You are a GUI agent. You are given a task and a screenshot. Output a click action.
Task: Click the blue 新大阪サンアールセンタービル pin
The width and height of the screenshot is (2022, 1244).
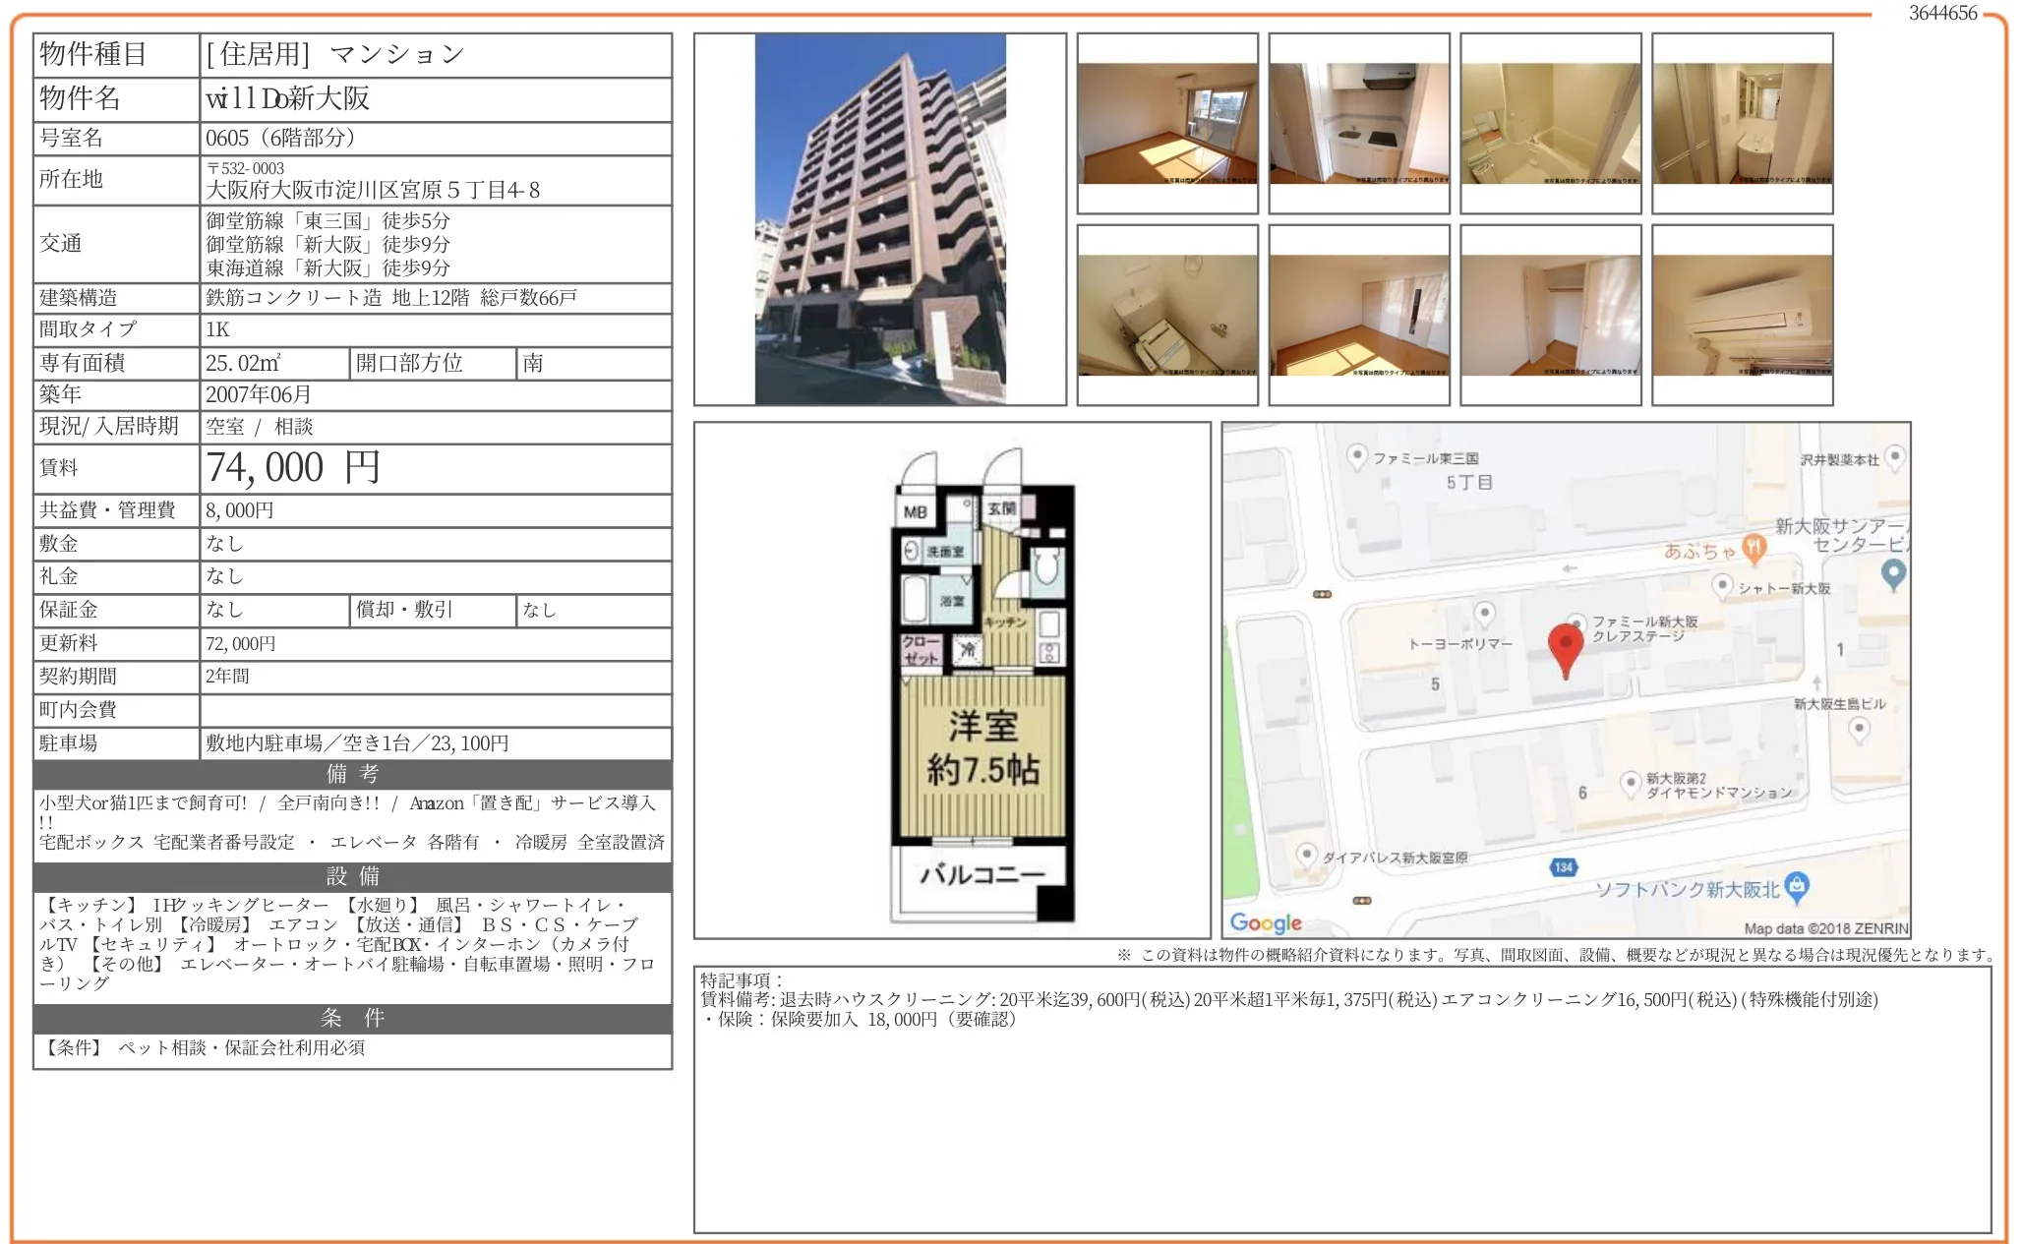coord(1892,571)
